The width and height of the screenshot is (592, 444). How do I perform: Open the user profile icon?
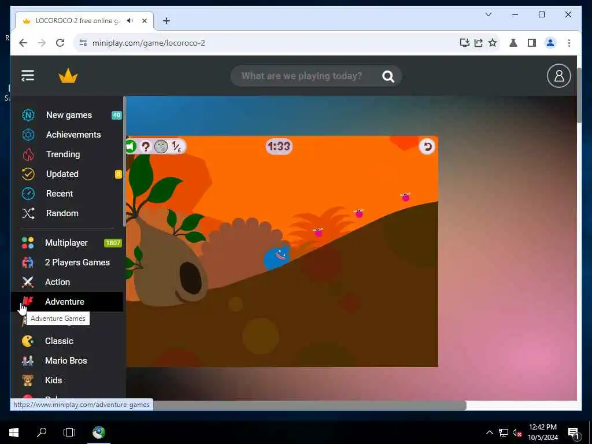(x=559, y=76)
